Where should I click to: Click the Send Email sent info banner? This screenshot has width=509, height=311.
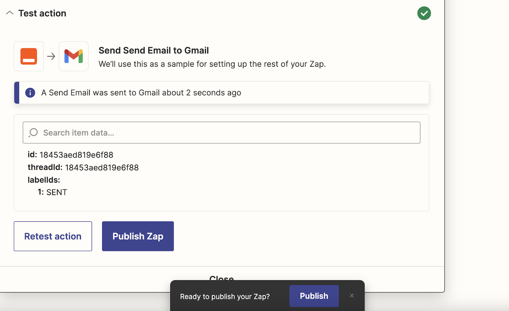coord(222,93)
